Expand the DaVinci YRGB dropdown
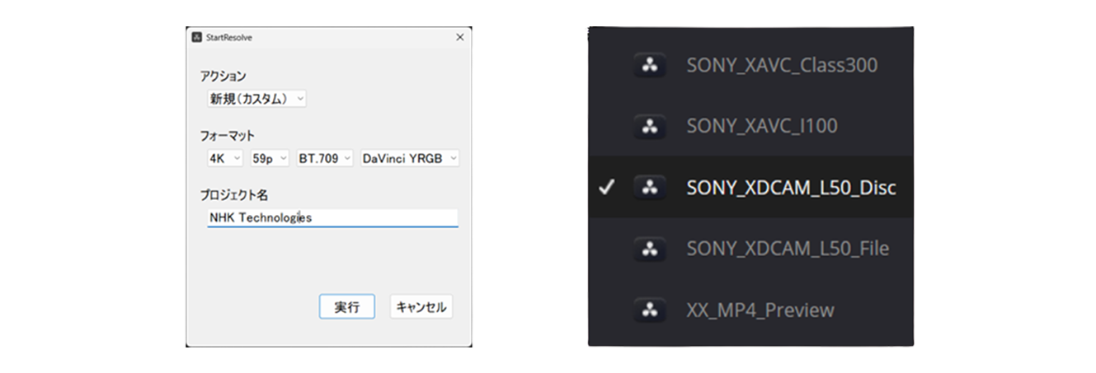The width and height of the screenshot is (1096, 373). point(410,158)
